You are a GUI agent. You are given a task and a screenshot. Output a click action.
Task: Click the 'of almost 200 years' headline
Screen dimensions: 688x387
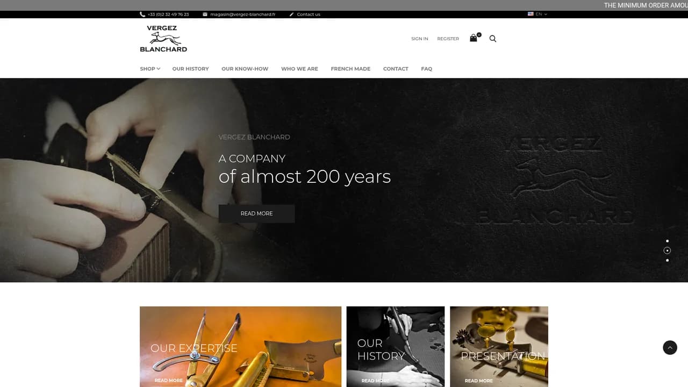[305, 176]
